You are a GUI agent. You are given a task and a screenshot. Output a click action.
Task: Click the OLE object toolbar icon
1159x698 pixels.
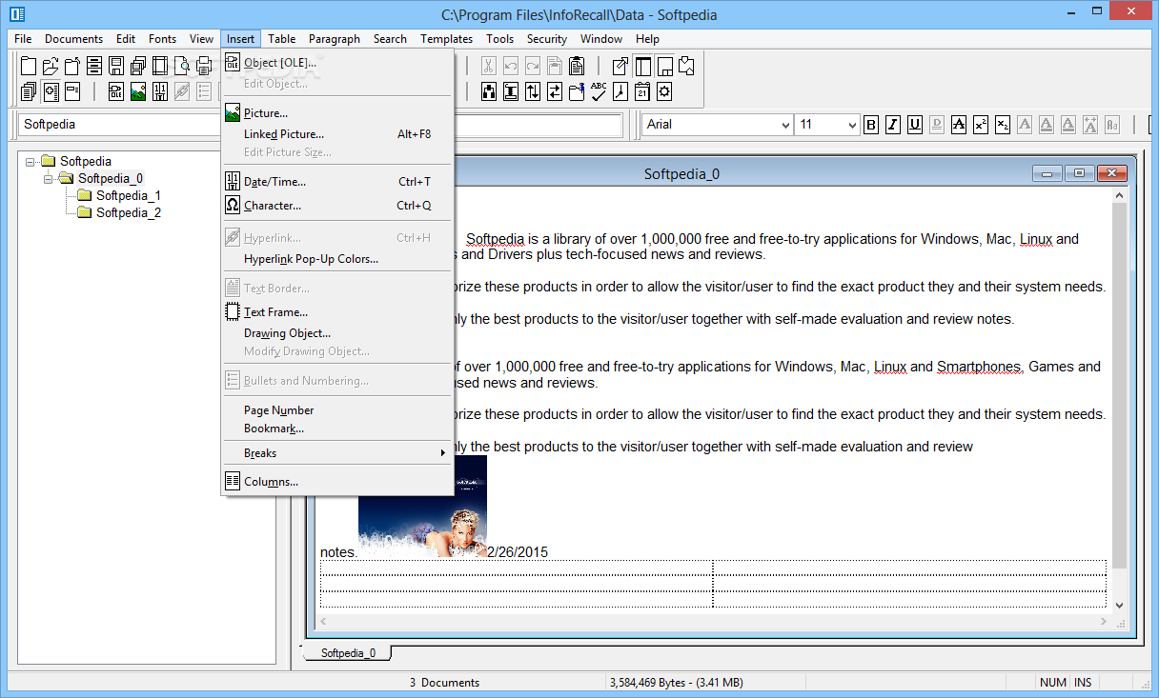pyautogui.click(x=116, y=91)
